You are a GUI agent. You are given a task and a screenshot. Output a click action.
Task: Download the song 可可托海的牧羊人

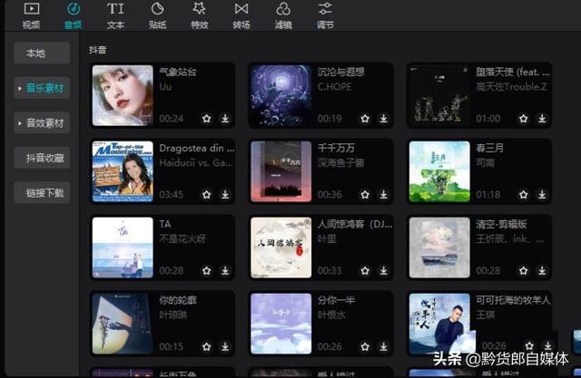click(x=547, y=345)
